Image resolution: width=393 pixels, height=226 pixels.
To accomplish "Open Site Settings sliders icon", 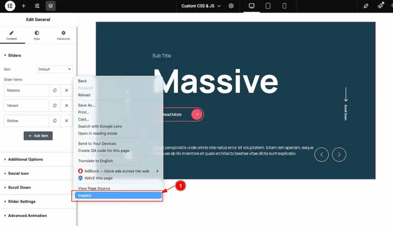I will pyautogui.click(x=37, y=6).
